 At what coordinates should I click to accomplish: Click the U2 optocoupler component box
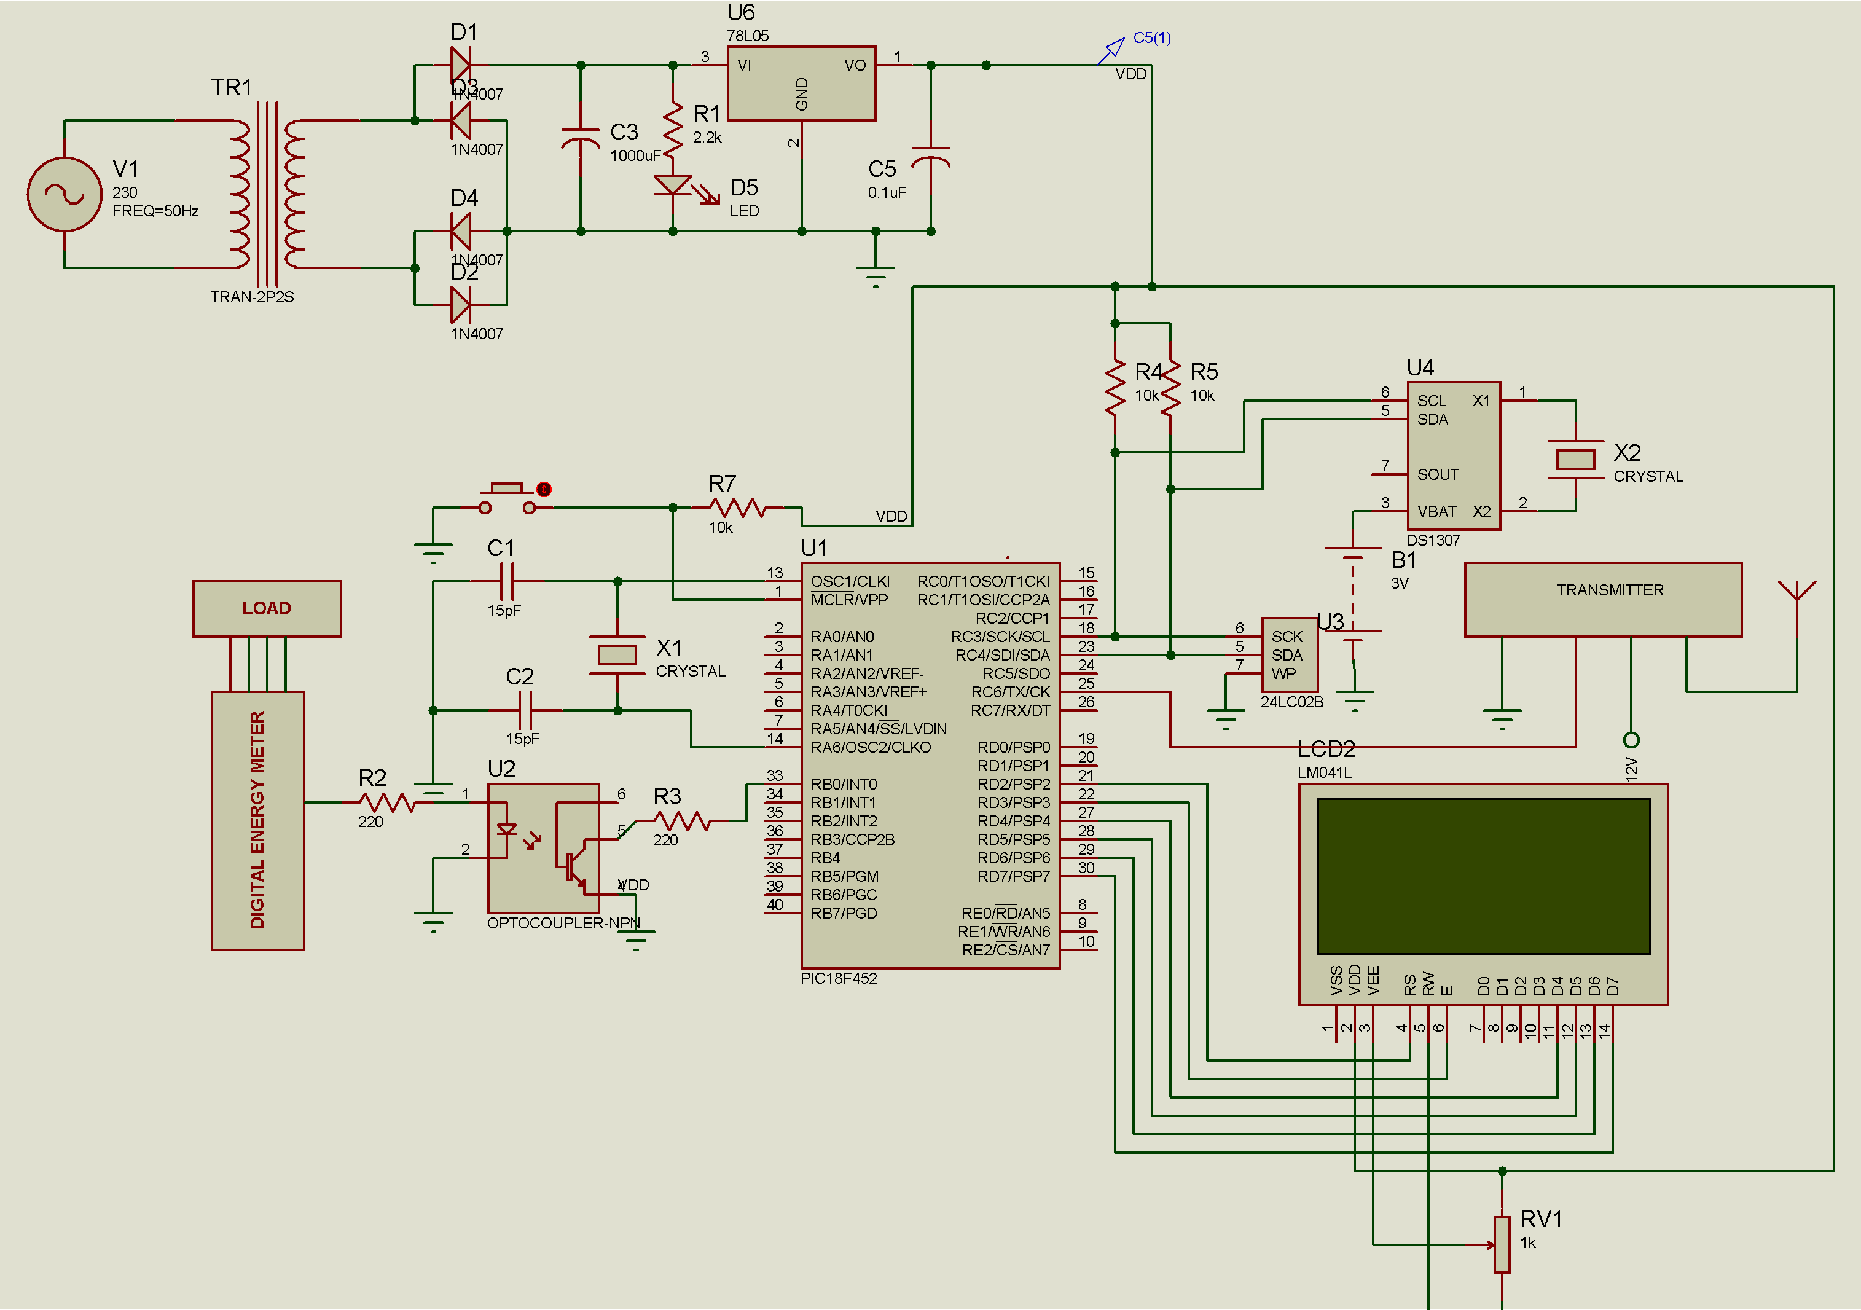click(x=543, y=847)
